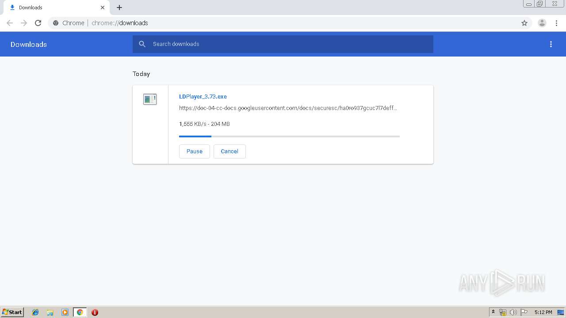Click the LDPlayer exe file icon

coord(150,99)
